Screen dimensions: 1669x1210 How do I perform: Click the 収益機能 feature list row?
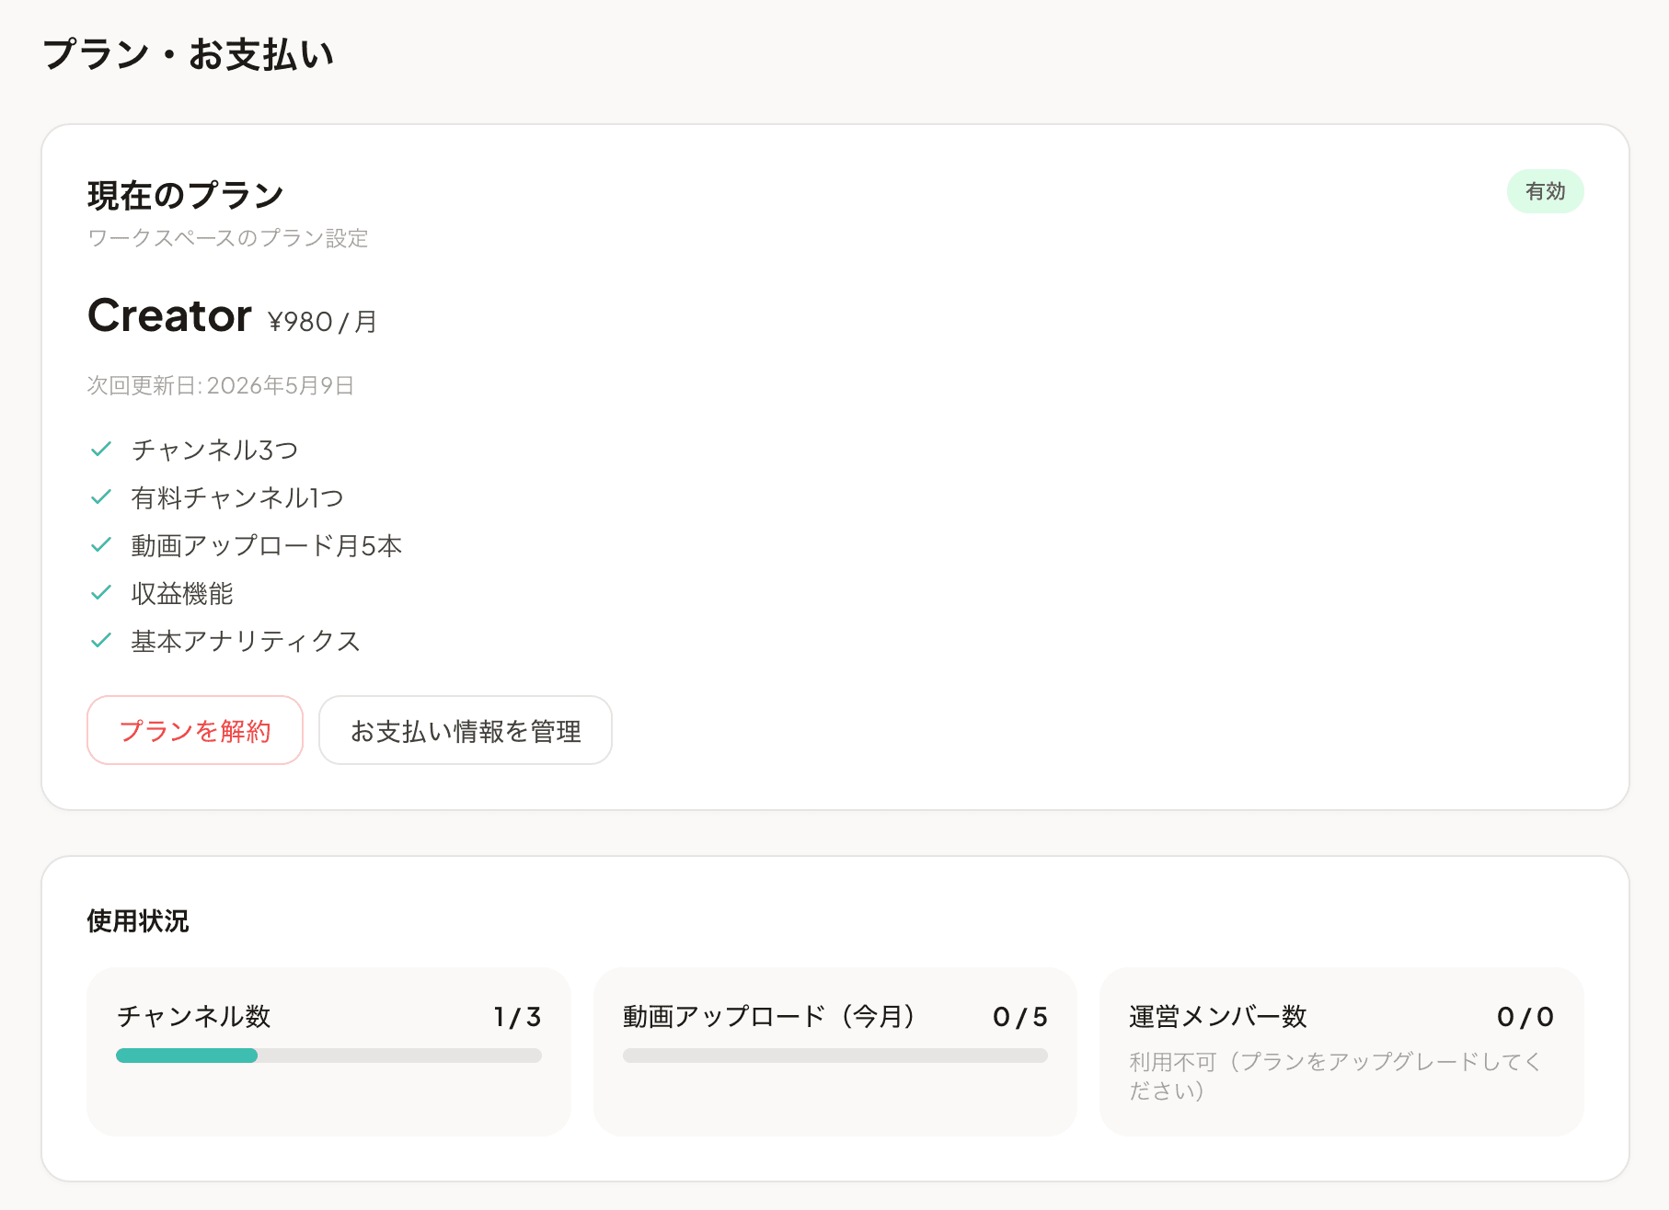pos(181,594)
